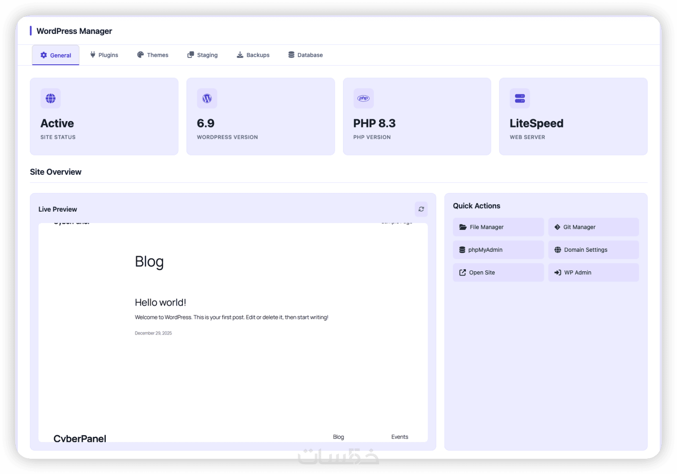Click the plug icon on Plugins tab

93,55
